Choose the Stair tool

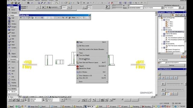(13, 42)
